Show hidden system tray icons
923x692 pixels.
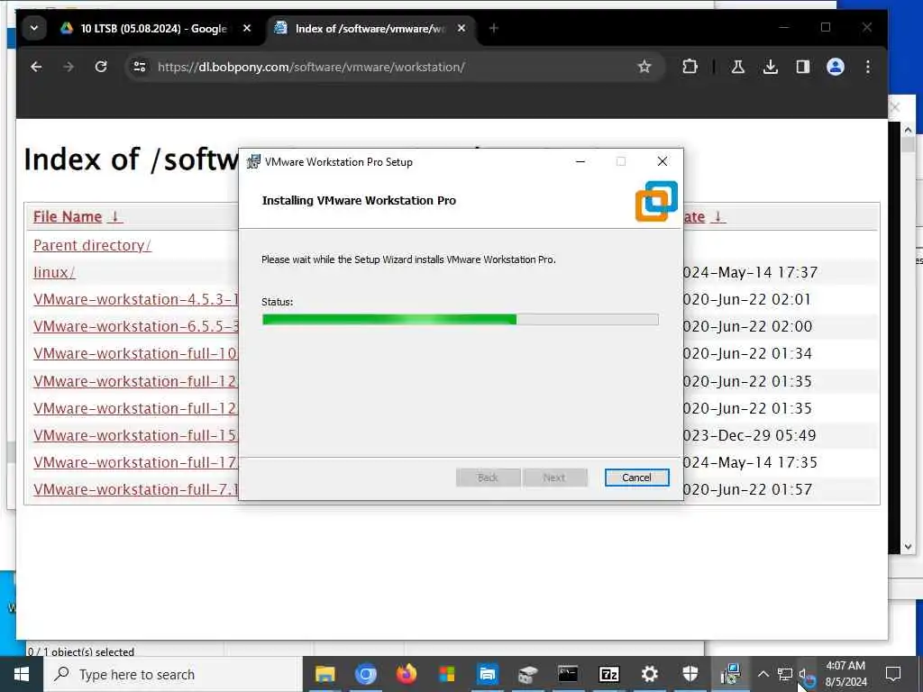tap(763, 674)
